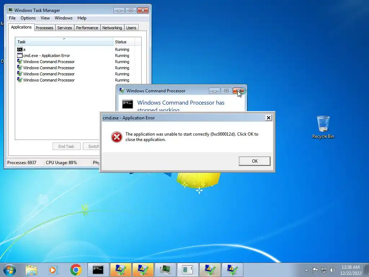Switch to the Services tab
This screenshot has height=277, width=369.
click(x=65, y=28)
